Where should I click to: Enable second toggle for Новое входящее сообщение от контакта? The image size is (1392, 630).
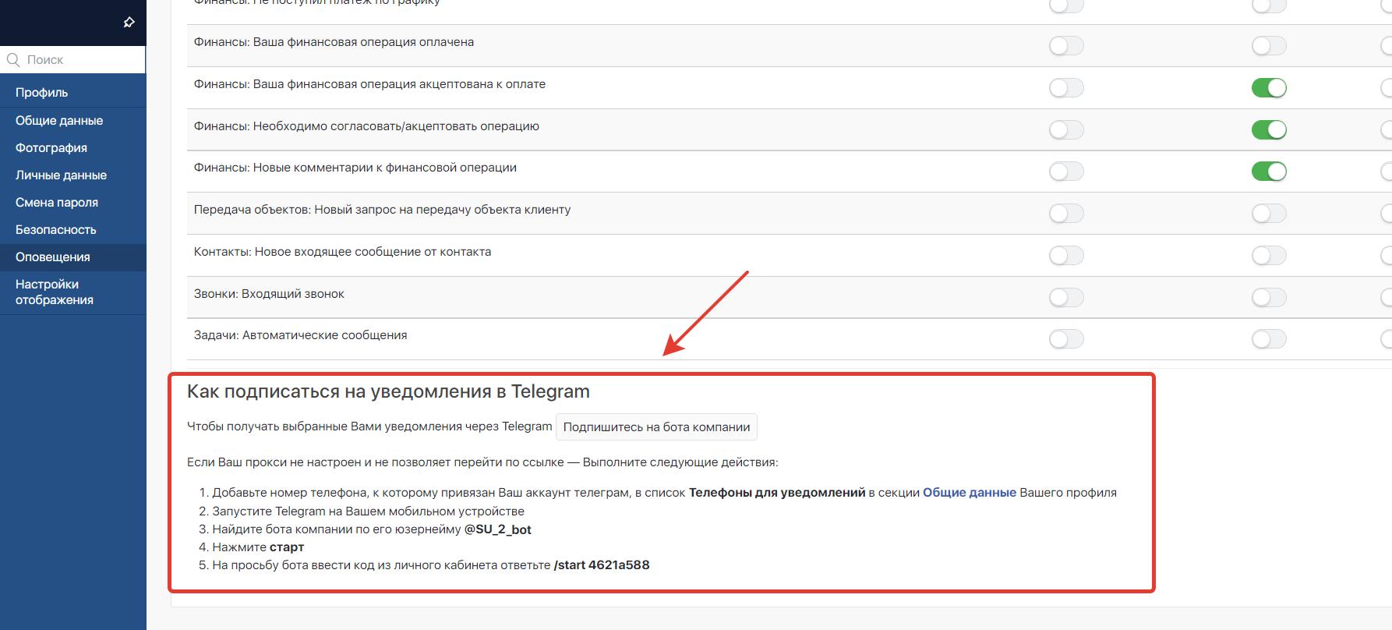(x=1268, y=256)
